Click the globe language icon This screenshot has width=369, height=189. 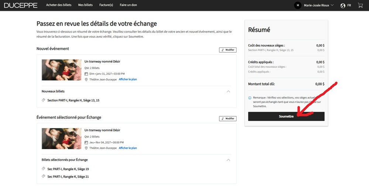343,6
